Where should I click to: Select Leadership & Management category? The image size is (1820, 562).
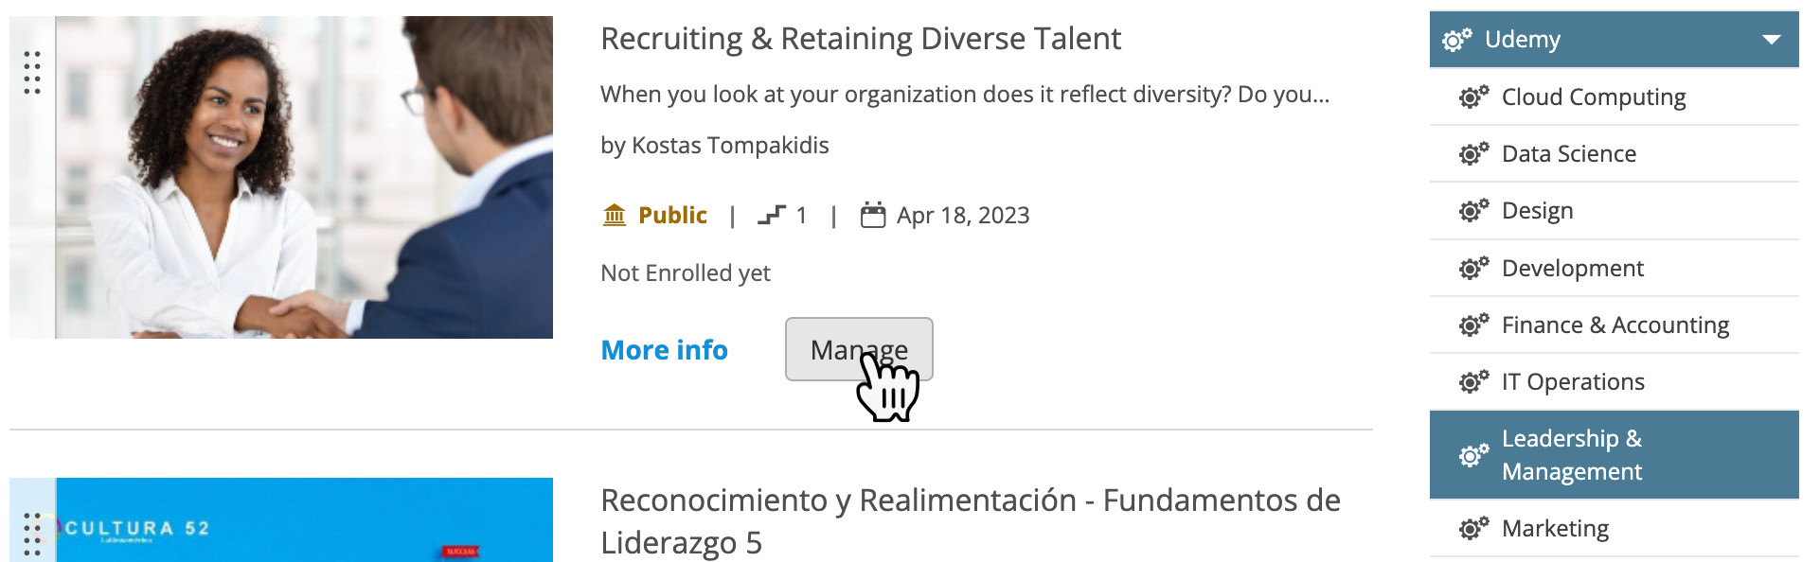(x=1572, y=455)
